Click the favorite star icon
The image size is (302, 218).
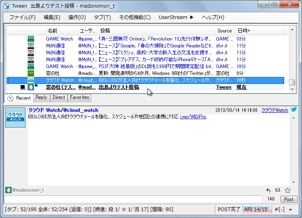[x=287, y=190]
